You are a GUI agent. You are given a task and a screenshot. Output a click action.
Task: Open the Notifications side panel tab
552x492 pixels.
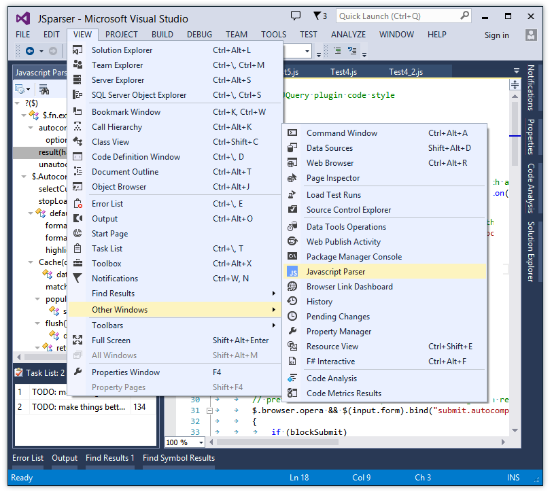point(530,88)
